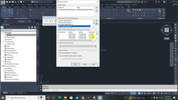Click the grid display icon in status bar
178x100 pixels.
coord(112,93)
